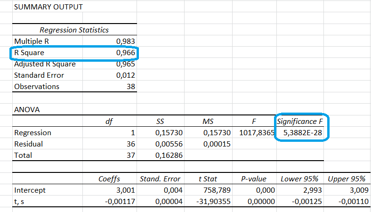Click the Regression Statistics header cell
Image resolution: width=371 pixels, height=212 pixels.
74,30
